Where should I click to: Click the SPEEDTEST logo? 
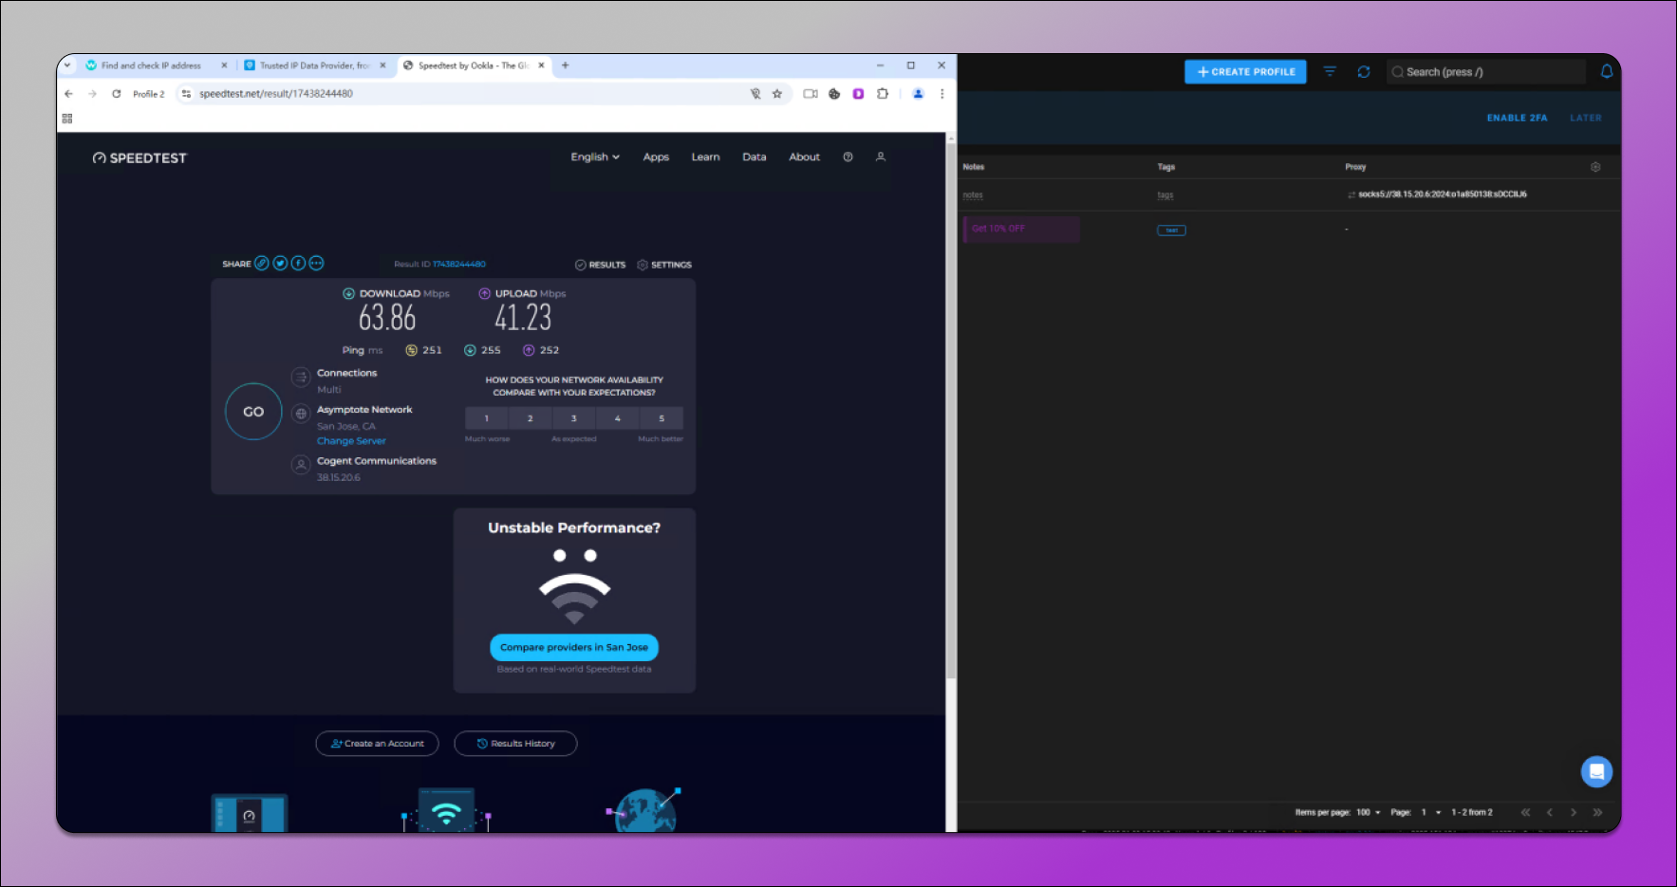pyautogui.click(x=140, y=158)
